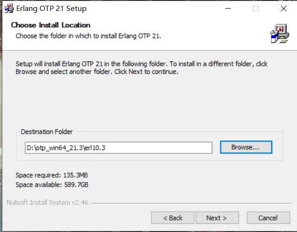Cancel the Erlang installation
The image size is (297, 232).
pyautogui.click(x=268, y=218)
